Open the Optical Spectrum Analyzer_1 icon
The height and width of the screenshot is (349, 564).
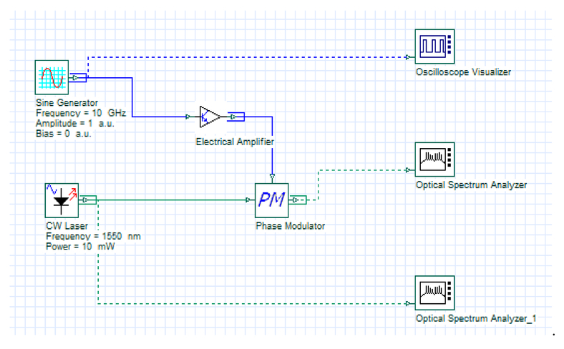tap(434, 293)
